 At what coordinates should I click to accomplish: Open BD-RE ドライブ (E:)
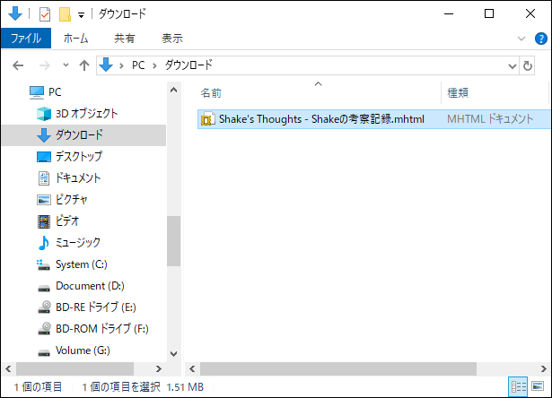tap(96, 307)
